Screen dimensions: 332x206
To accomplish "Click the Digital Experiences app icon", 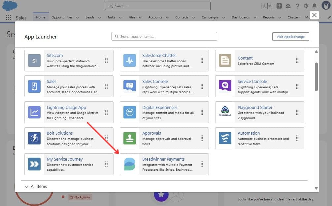I will (130, 112).
